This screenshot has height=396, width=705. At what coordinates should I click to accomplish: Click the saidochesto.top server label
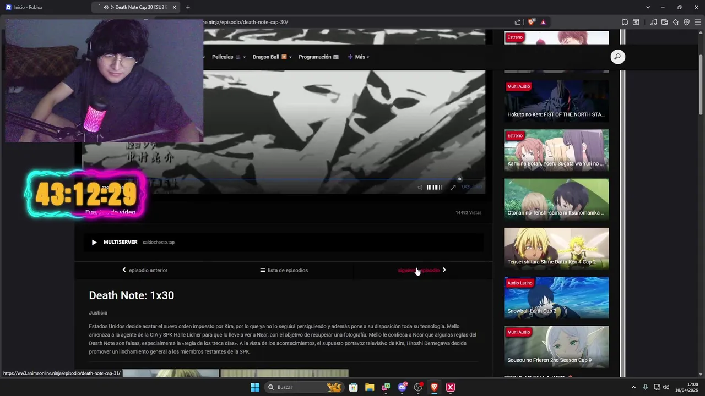(159, 242)
